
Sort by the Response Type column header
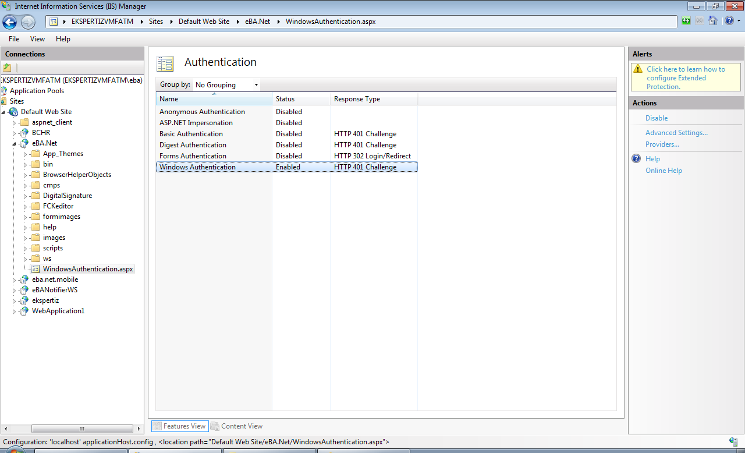pos(374,99)
